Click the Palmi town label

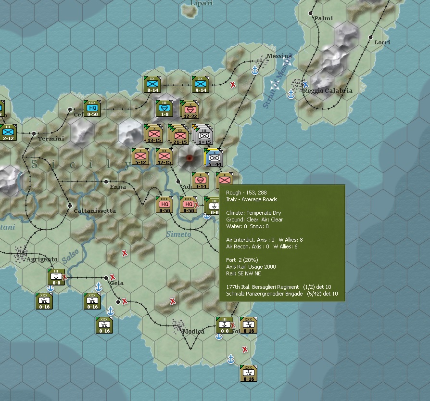click(x=324, y=18)
